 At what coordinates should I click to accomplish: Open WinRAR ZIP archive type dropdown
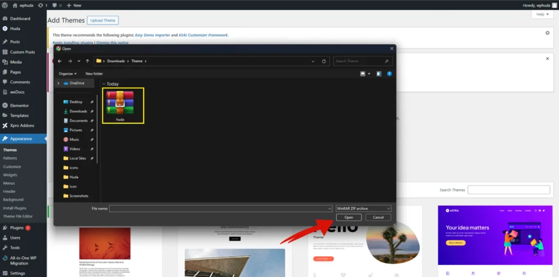pos(363,209)
